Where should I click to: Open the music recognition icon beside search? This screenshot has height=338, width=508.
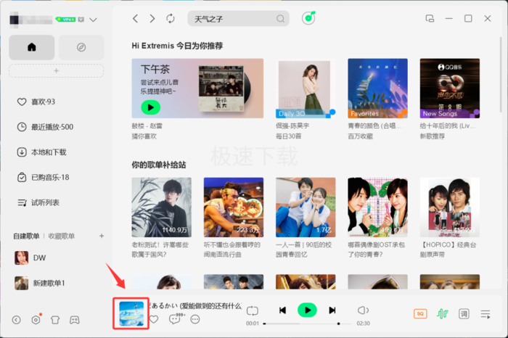click(x=308, y=18)
